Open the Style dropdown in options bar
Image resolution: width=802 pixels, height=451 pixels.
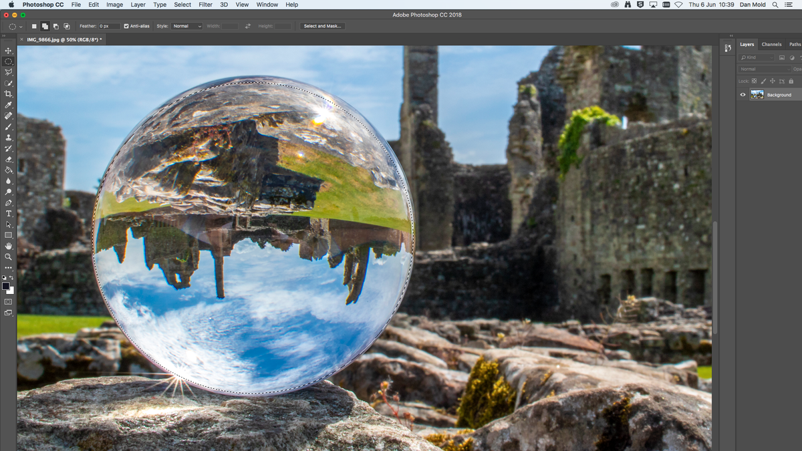coord(187,26)
